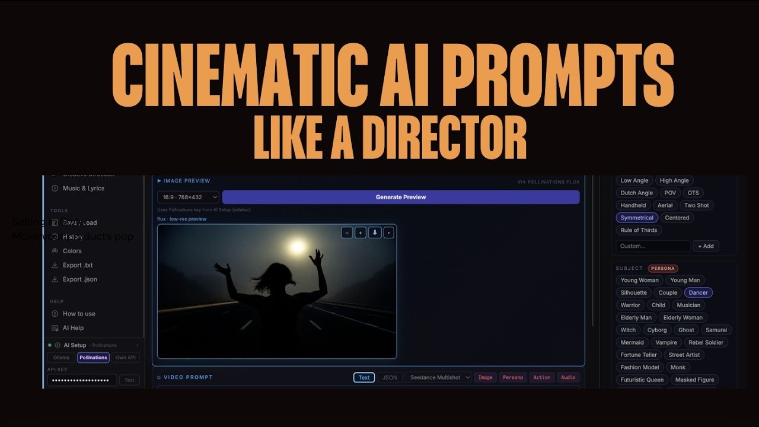This screenshot has height=427, width=759.
Task: Click the zoom-out minus icon on preview
Action: pyautogui.click(x=347, y=232)
